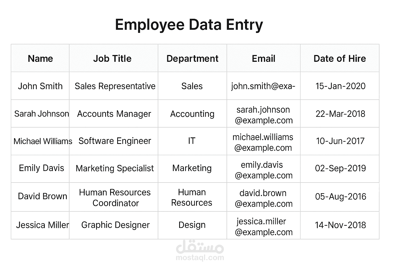Click the Emily Davis name cell

pos(40,168)
